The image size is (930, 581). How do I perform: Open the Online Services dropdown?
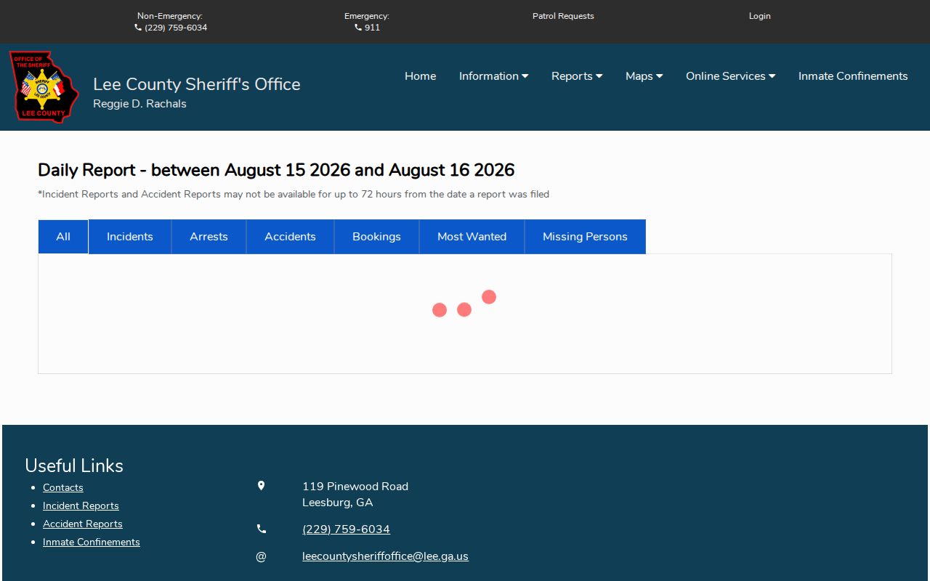tap(730, 76)
